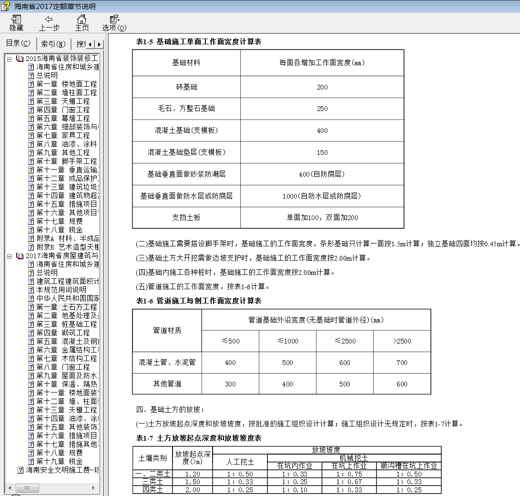This screenshot has width=520, height=496.
Task: Click the right tab-scroll arrow
Action: pos(99,44)
